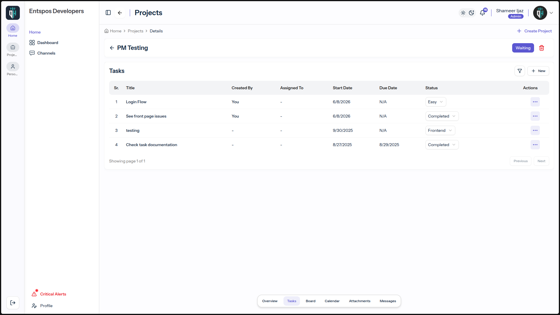
Task: Open the task filter funnel
Action: (520, 71)
